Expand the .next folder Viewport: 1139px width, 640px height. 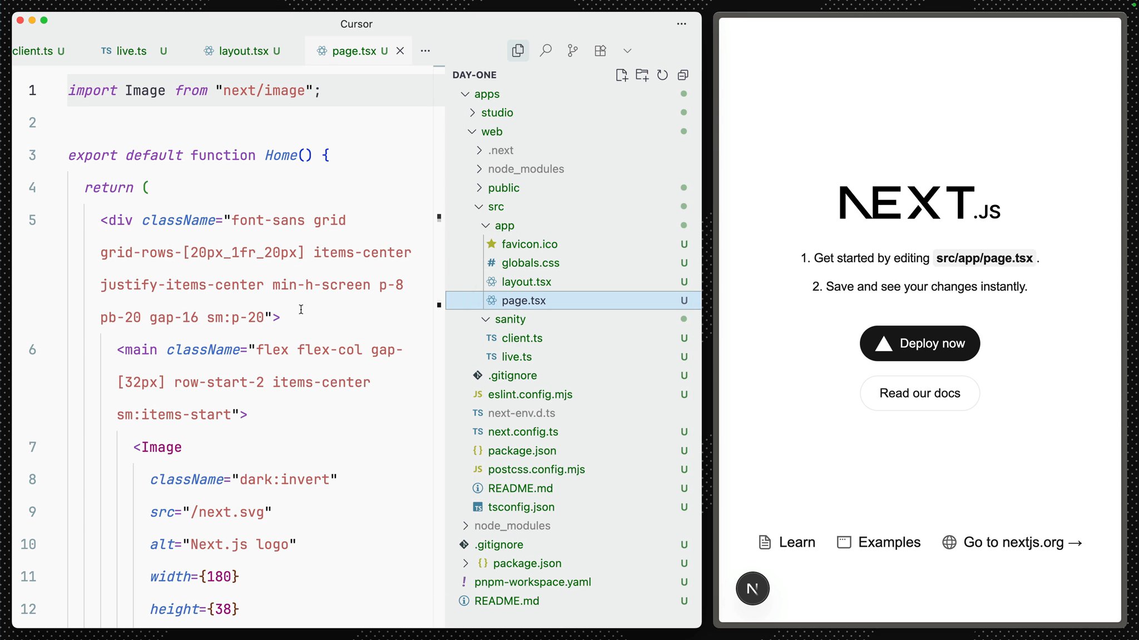click(479, 150)
